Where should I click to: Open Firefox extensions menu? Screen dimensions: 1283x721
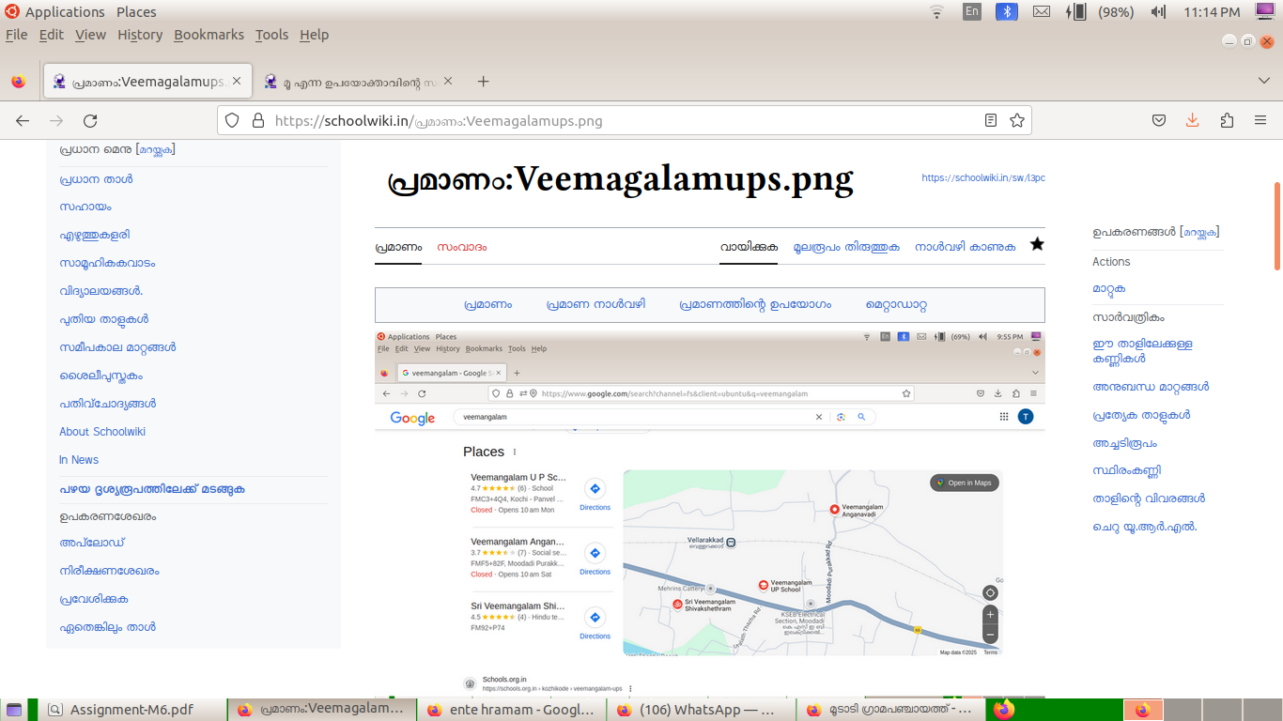coord(1227,121)
